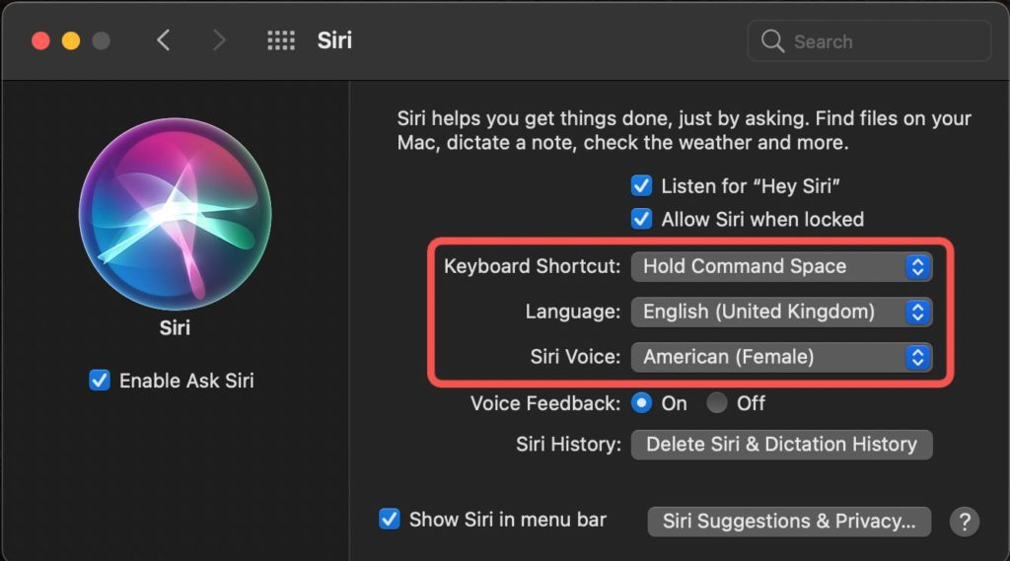1010x561 pixels.
Task: Click into the Search field
Action: coord(869,41)
